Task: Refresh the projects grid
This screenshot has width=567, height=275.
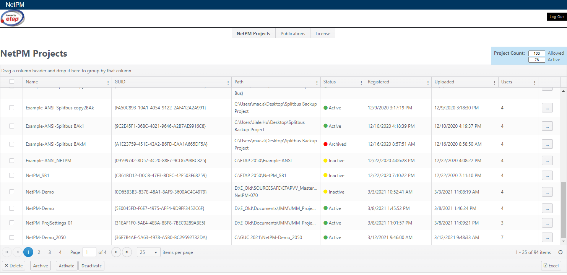Action: coord(561,252)
